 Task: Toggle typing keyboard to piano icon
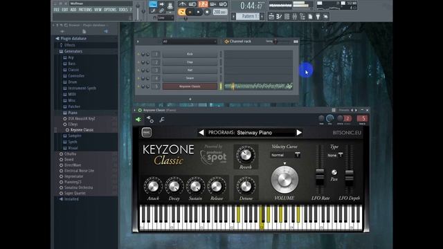153,4
